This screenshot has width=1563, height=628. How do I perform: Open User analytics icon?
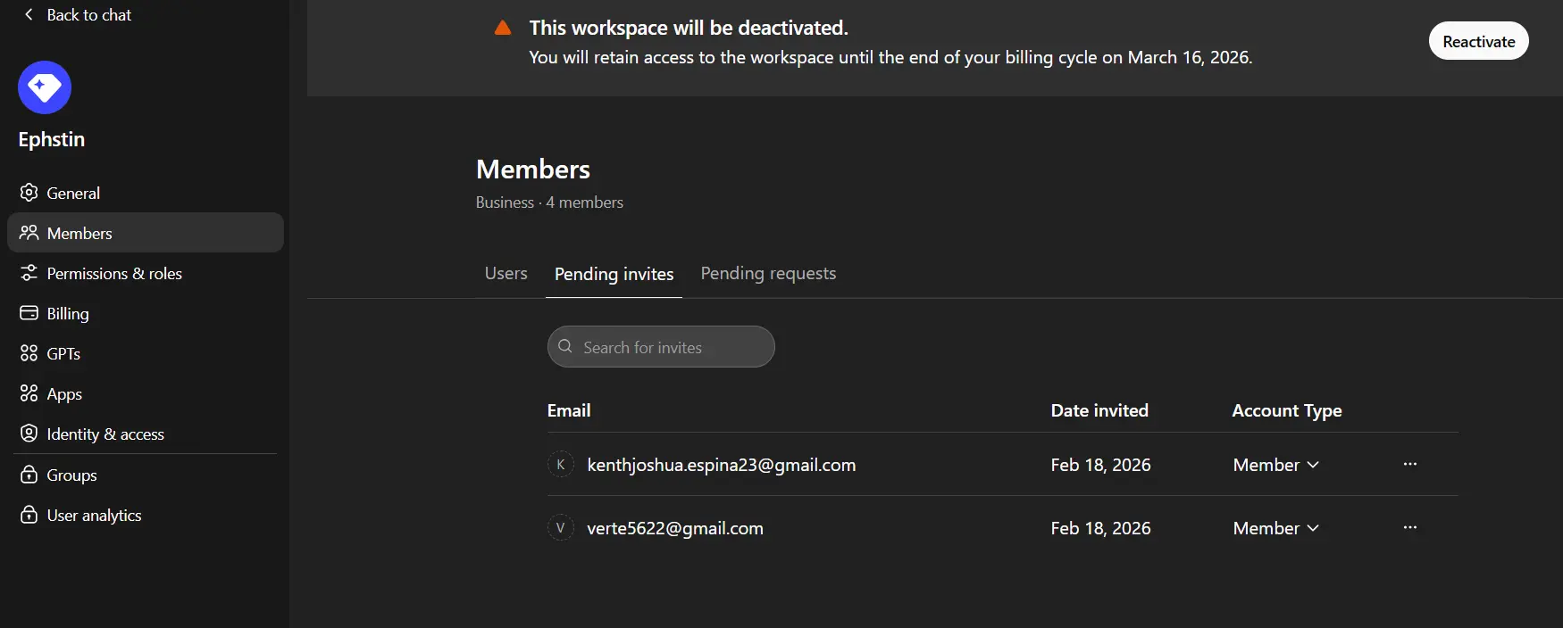[29, 515]
